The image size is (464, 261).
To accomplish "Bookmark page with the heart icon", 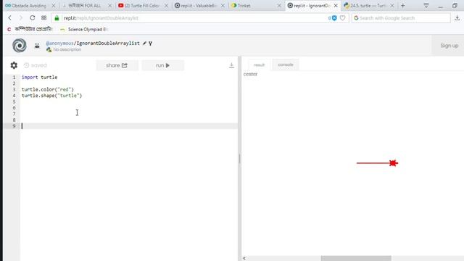I will [342, 18].
